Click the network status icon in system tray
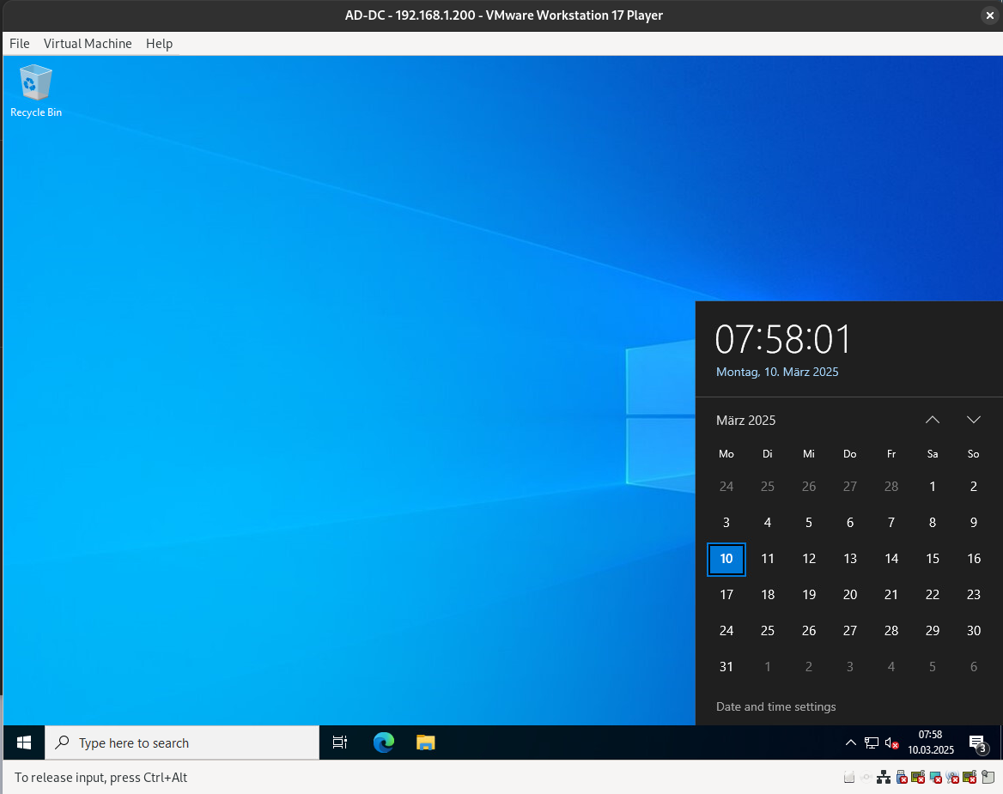The image size is (1003, 794). [x=872, y=743]
